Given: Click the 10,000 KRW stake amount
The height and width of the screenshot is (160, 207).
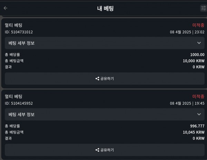Looking at the screenshot, I should pos(194,61).
